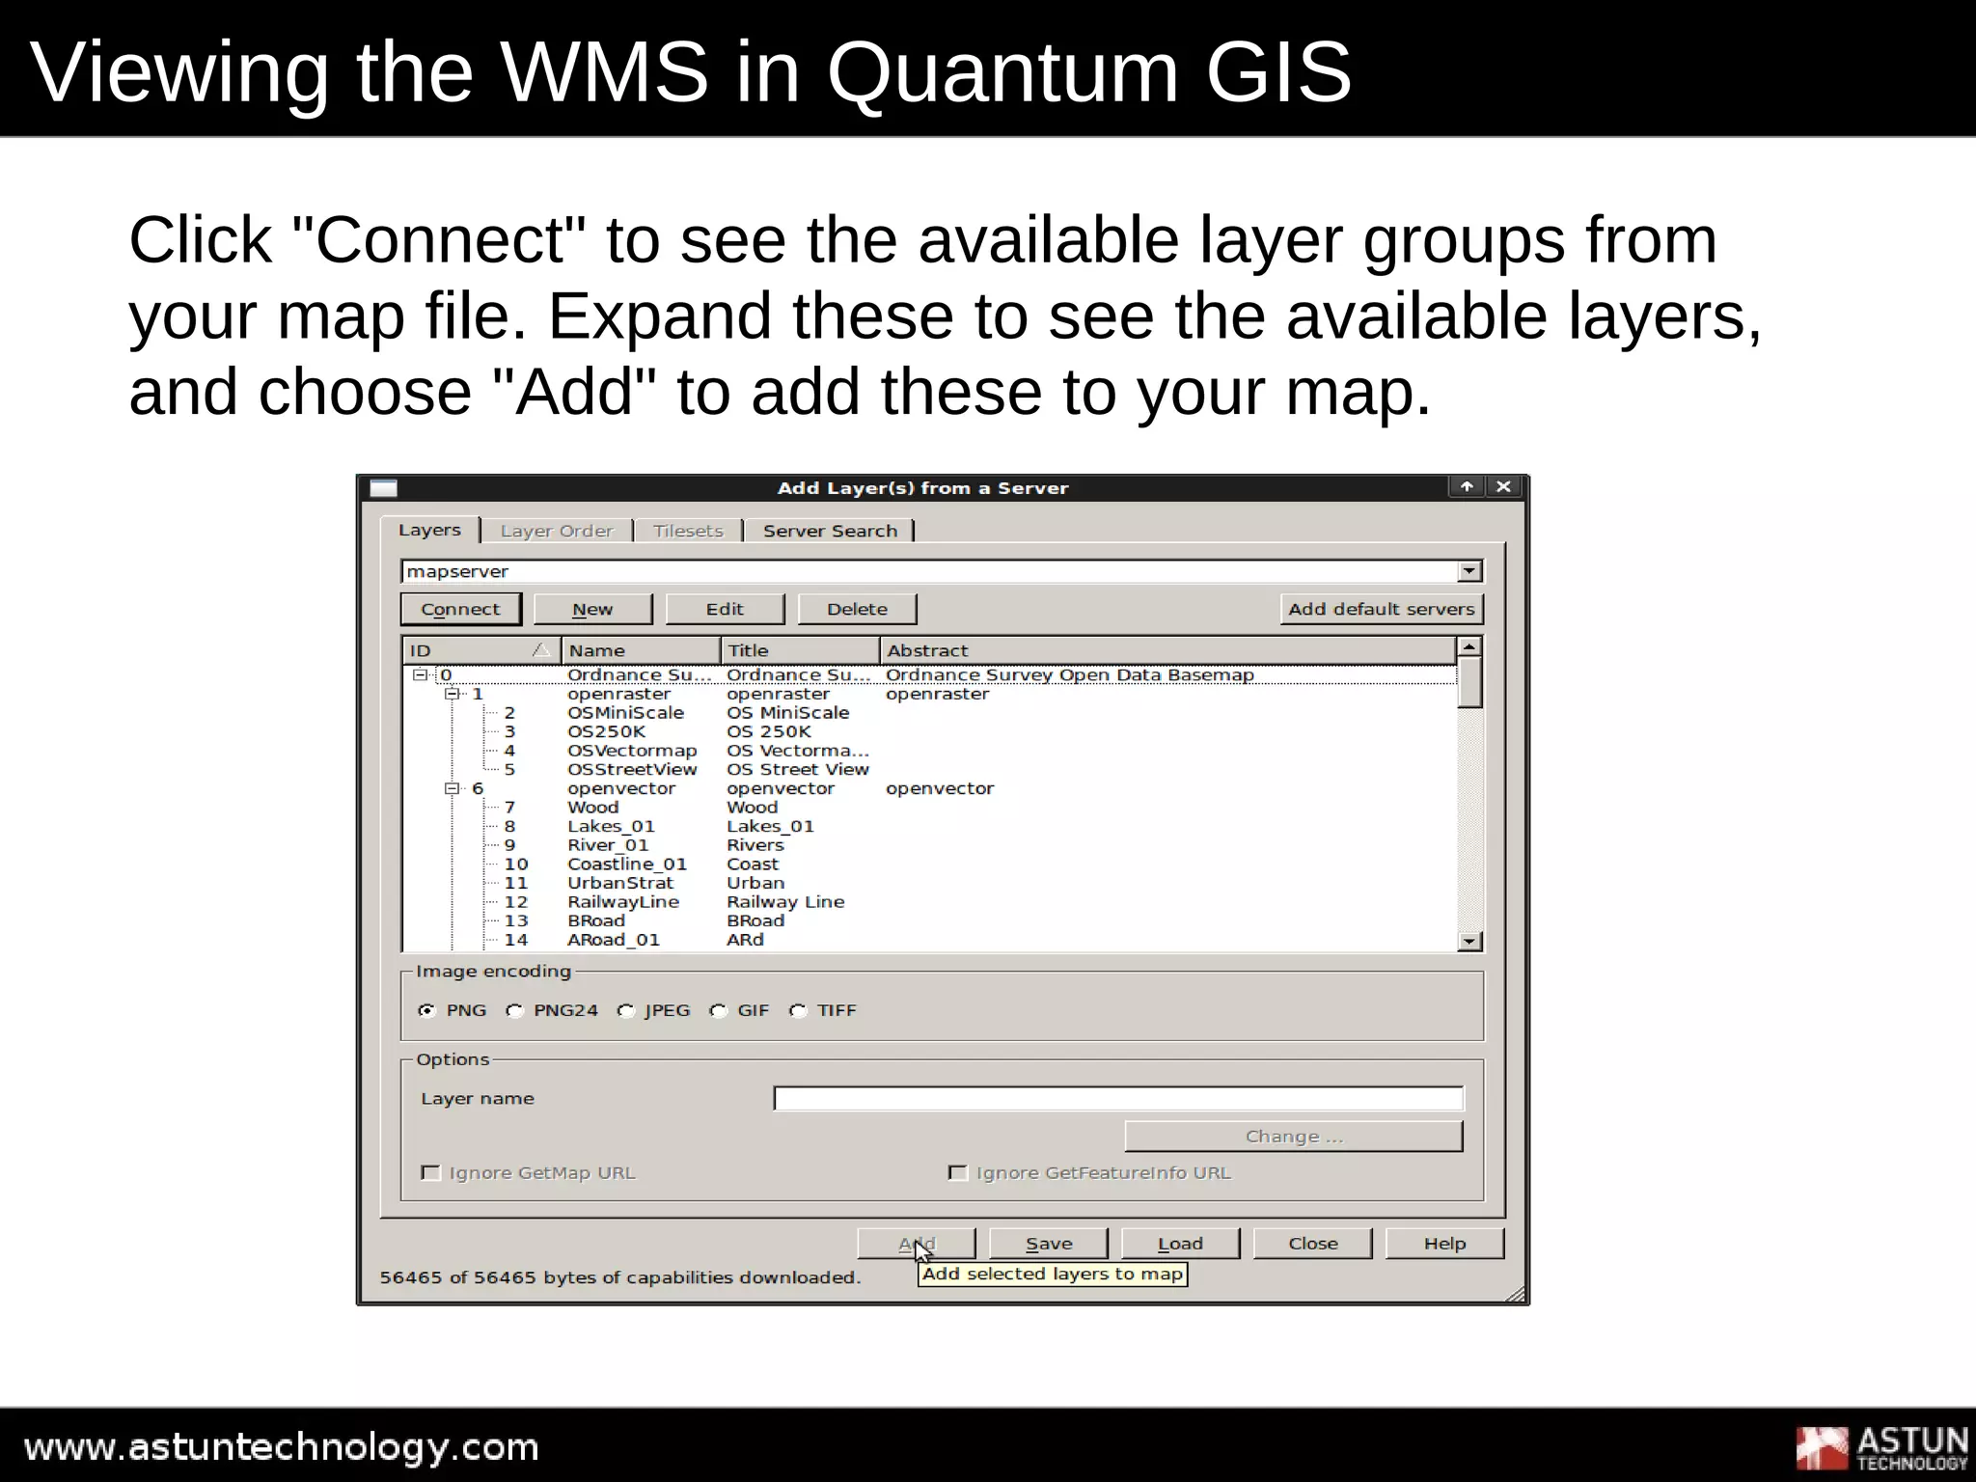Sort layers by the ID column header
Image resolution: width=1976 pixels, height=1482 pixels.
[480, 650]
